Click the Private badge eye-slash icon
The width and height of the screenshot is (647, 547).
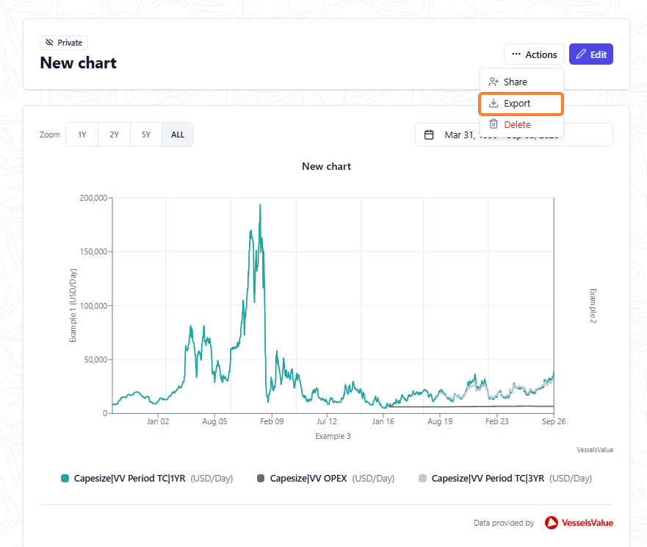click(x=49, y=43)
